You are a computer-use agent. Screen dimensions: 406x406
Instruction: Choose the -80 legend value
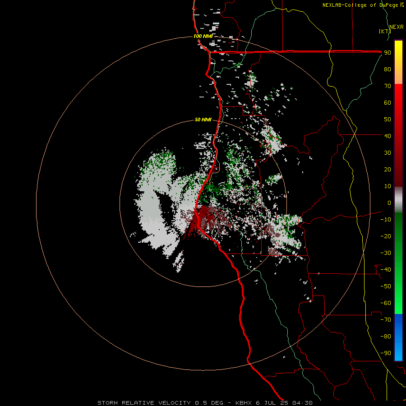pyautogui.click(x=386, y=337)
